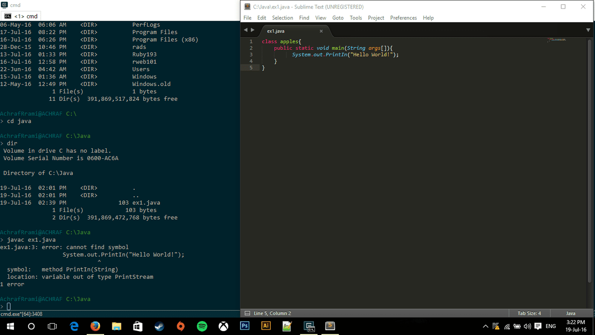Launch Adobe Illustrator from the taskbar
The width and height of the screenshot is (595, 335).
(266, 326)
